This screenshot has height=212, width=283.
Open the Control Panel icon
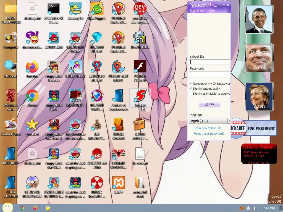[11, 128]
